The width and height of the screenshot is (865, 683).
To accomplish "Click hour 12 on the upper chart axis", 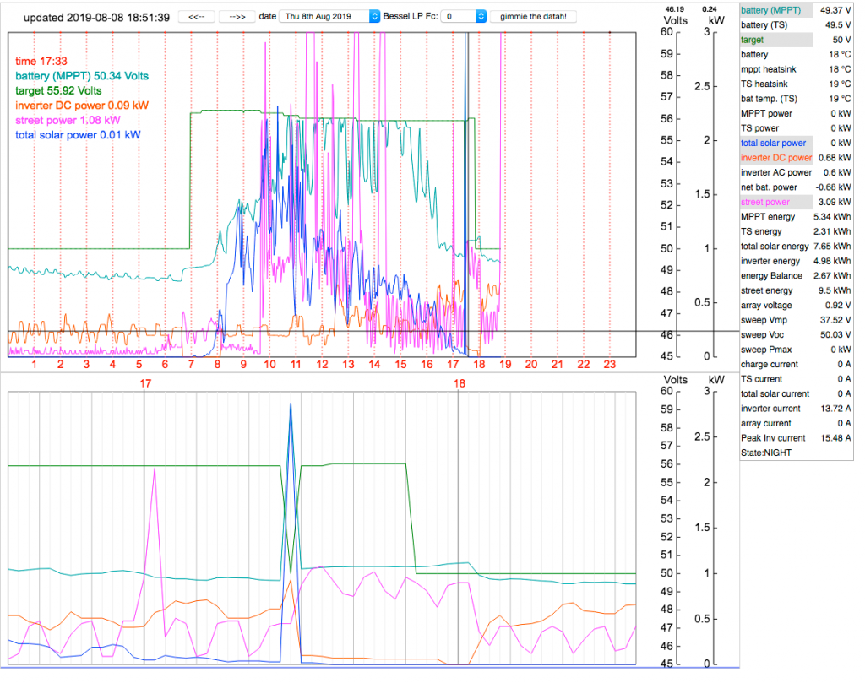I will click(322, 364).
